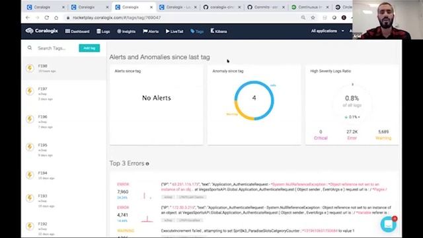Click the lightning icon next to F195
The image size is (423, 238).
[30, 147]
